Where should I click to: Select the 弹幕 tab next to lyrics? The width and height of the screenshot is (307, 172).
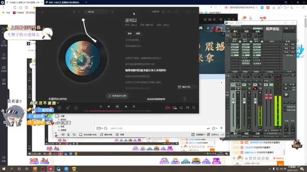(138, 34)
